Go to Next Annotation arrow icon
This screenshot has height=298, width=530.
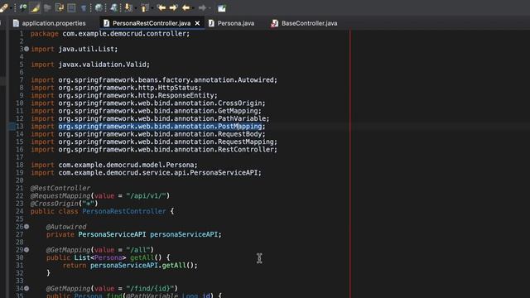point(128,7)
